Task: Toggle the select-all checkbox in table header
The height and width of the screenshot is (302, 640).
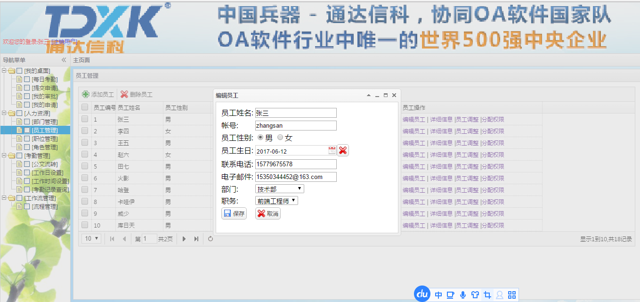Action: (85, 107)
